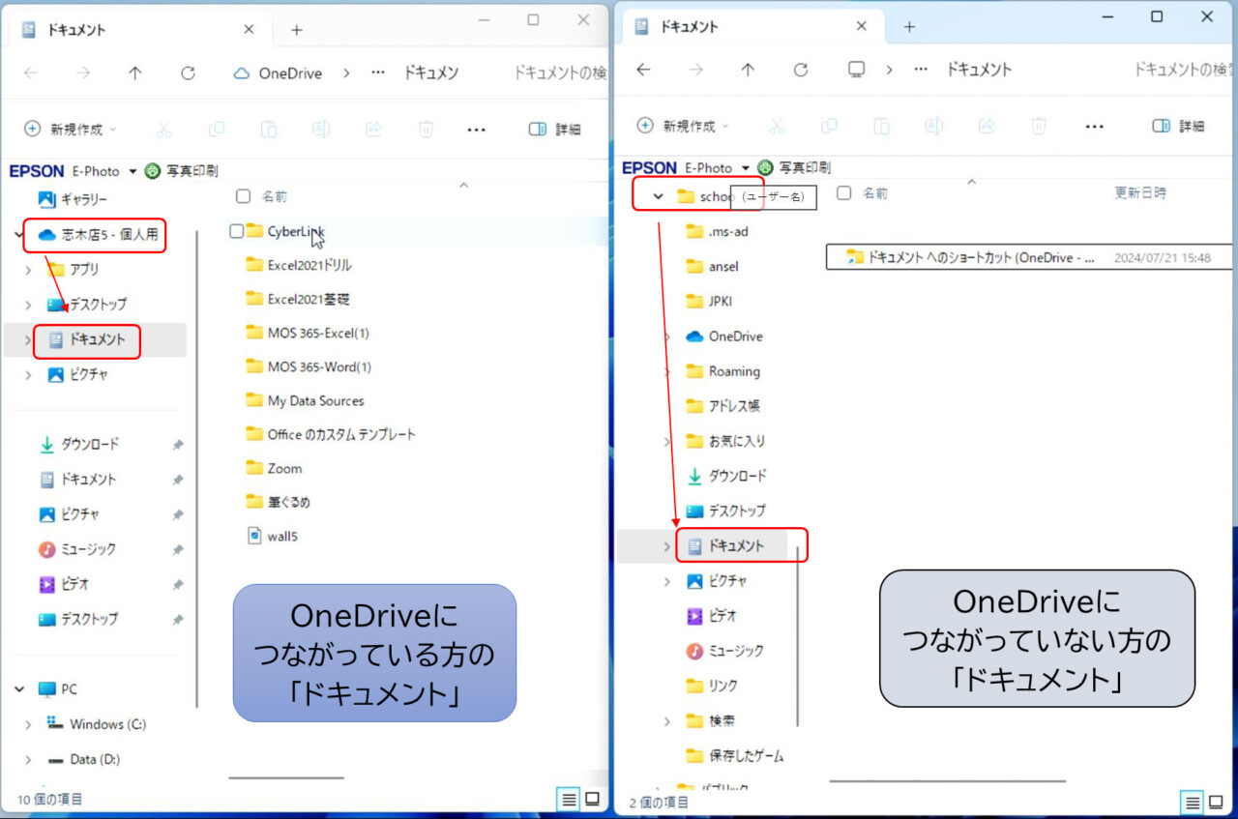The image size is (1238, 819).
Task: Click Copy icon in right window toolbar
Action: [829, 126]
